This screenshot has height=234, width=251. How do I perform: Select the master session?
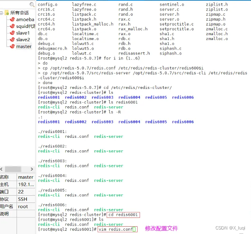(x=24, y=46)
